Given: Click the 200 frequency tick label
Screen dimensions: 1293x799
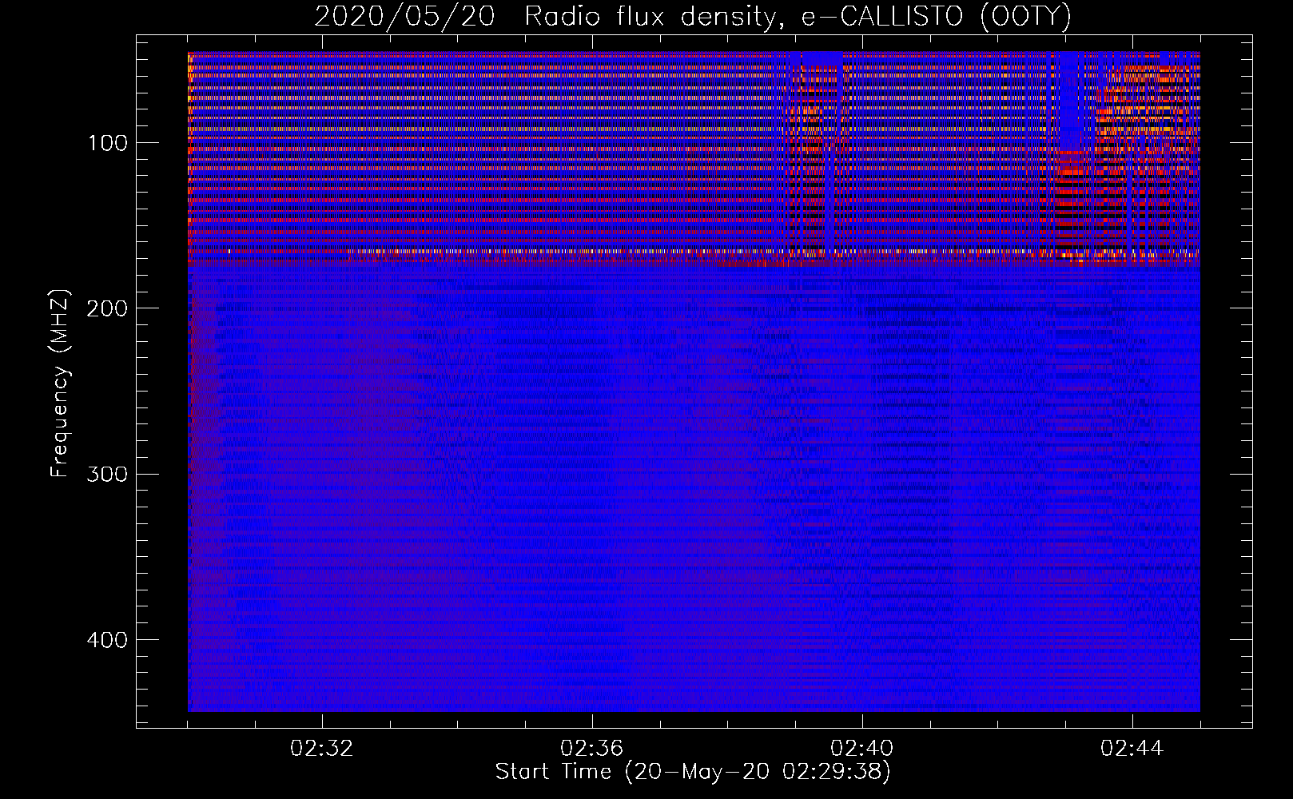Looking at the screenshot, I should [108, 308].
